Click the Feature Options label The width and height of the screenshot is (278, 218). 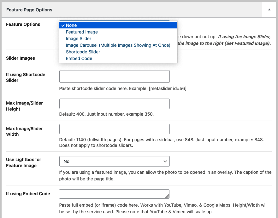point(23,24)
